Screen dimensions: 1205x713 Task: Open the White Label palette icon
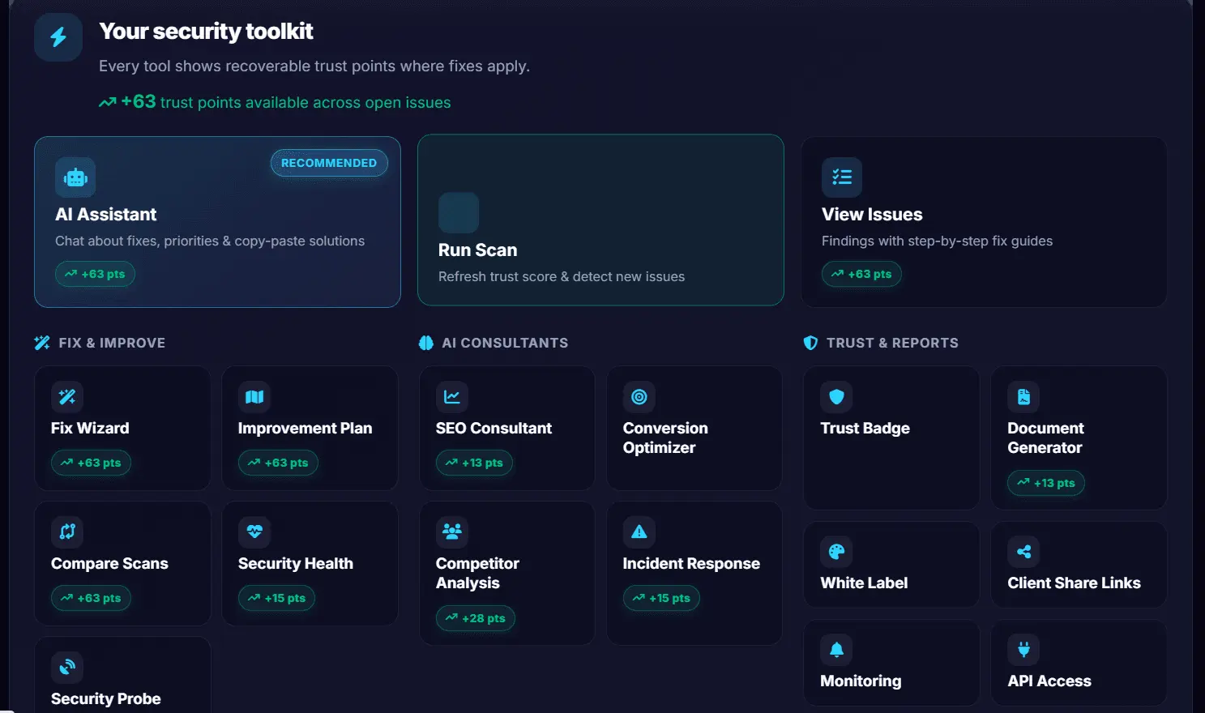(x=837, y=552)
